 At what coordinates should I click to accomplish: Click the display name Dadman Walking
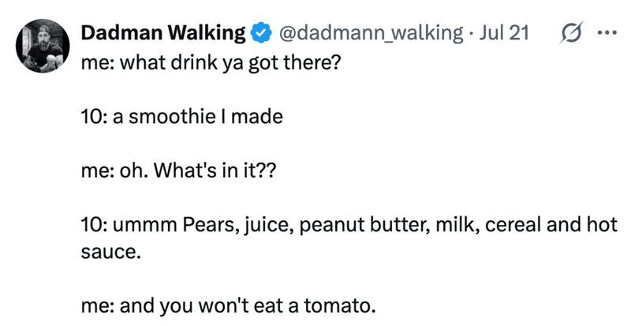point(163,33)
